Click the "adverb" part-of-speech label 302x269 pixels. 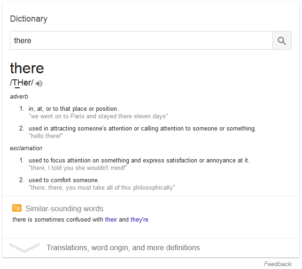point(19,96)
